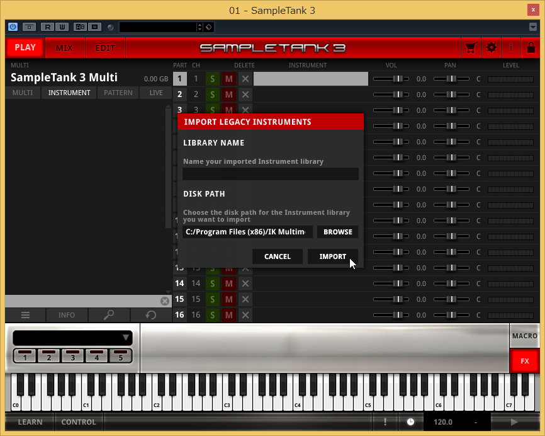The height and width of the screenshot is (436, 545).
Task: Select macro slot 1
Action: coord(25,355)
